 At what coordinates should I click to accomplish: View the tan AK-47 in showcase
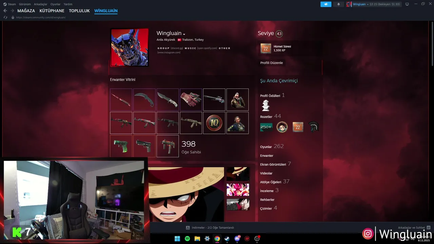click(x=191, y=123)
